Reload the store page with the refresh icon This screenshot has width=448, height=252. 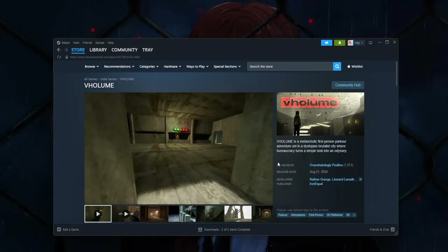(59, 57)
